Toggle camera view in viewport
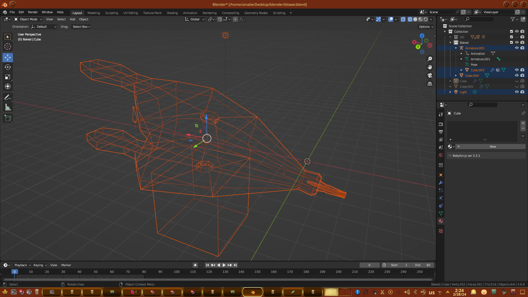 tap(430, 75)
